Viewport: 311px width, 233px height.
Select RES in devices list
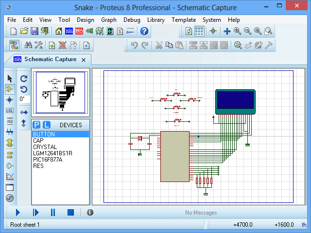click(x=60, y=166)
